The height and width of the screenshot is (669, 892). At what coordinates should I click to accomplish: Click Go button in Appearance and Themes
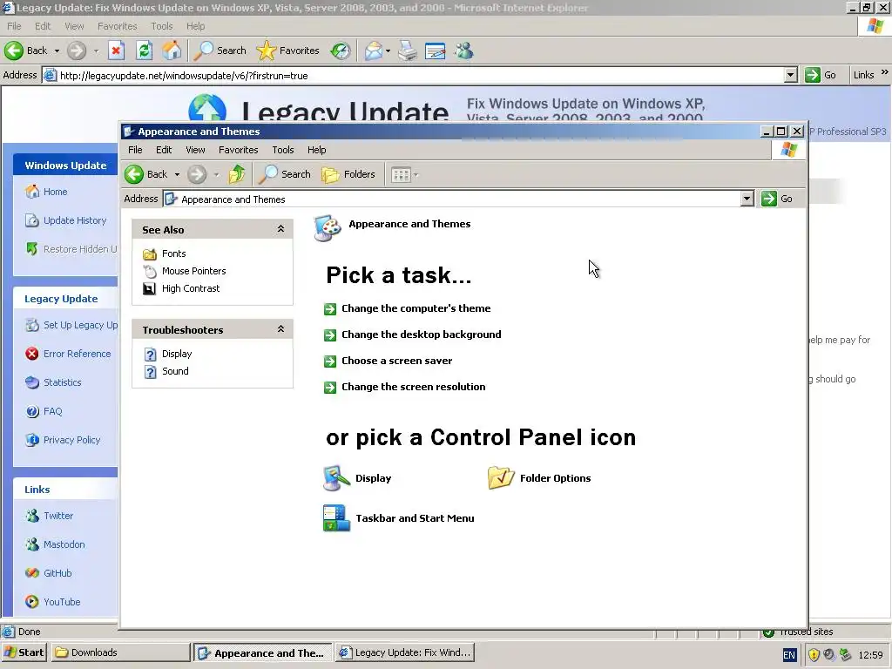coord(777,199)
